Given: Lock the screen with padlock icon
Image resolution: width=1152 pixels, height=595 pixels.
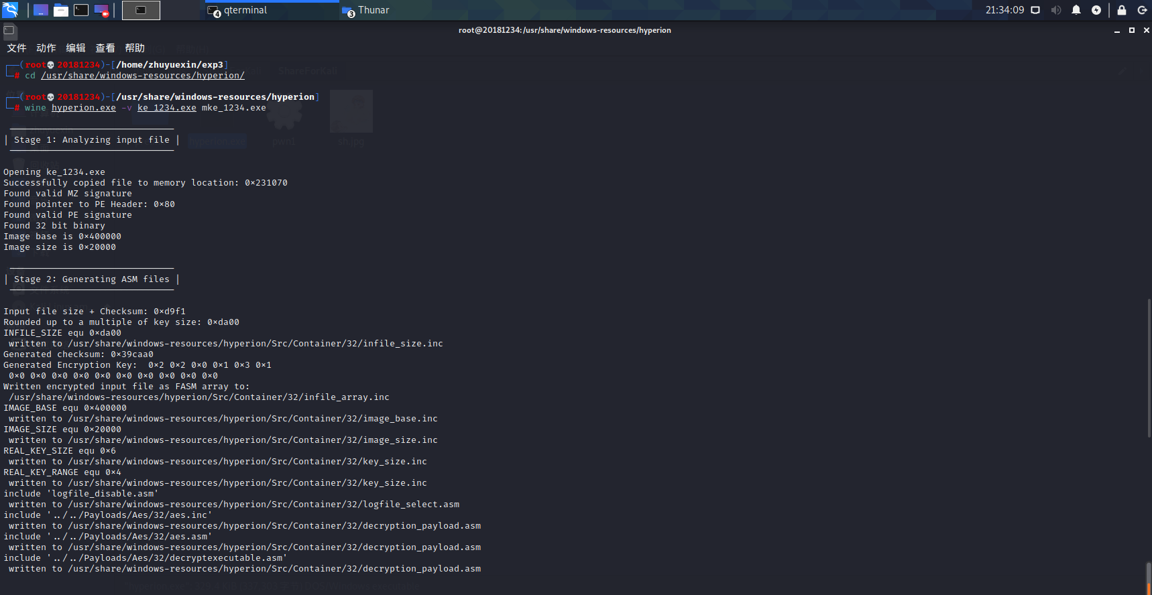Looking at the screenshot, I should [x=1122, y=10].
